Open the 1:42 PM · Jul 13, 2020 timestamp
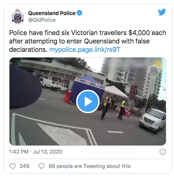 click(x=35, y=152)
